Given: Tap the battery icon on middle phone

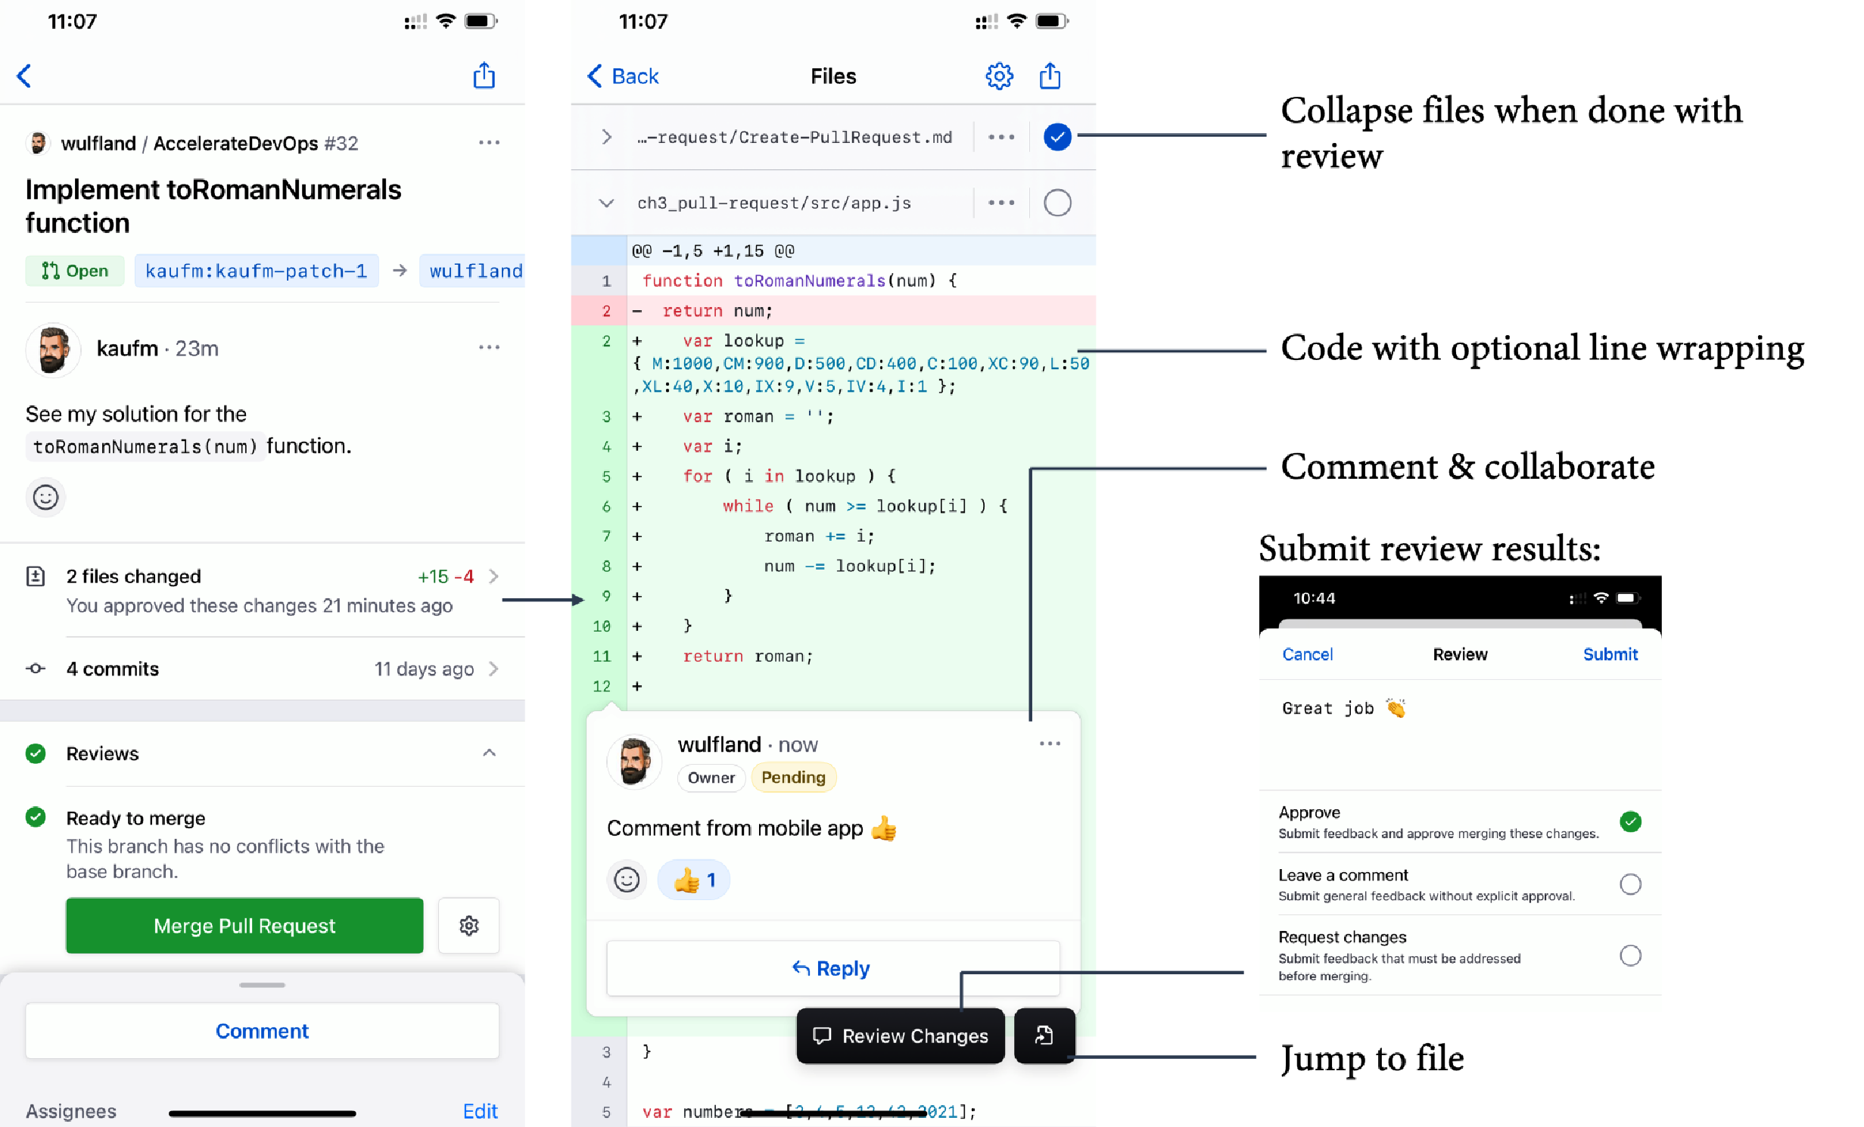Looking at the screenshot, I should tap(1052, 21).
